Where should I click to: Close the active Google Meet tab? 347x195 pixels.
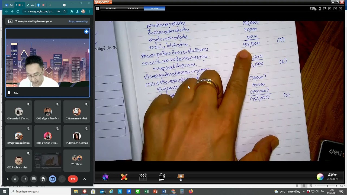22,5
